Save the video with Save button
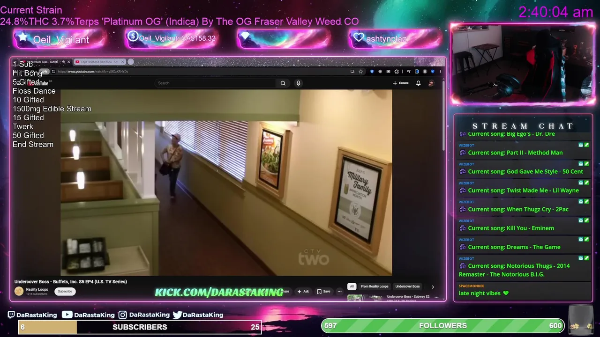The image size is (600, 337). (x=323, y=291)
